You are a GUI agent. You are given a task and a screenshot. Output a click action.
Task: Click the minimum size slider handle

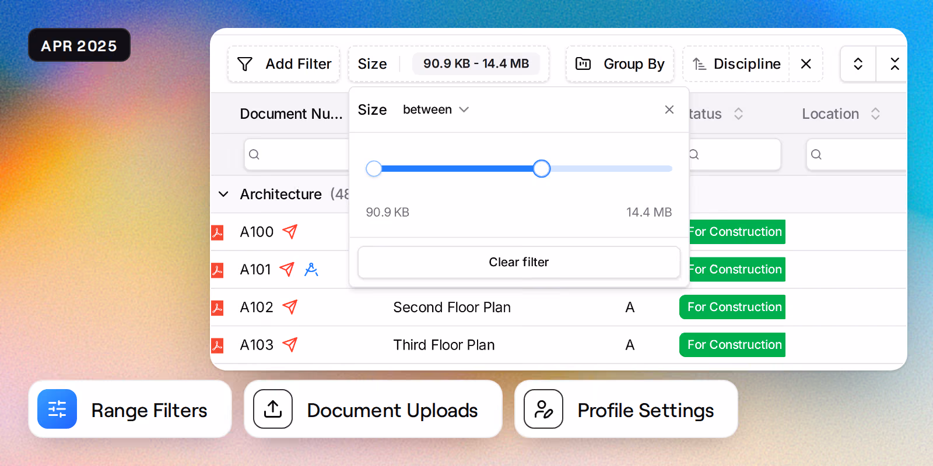pos(374,169)
